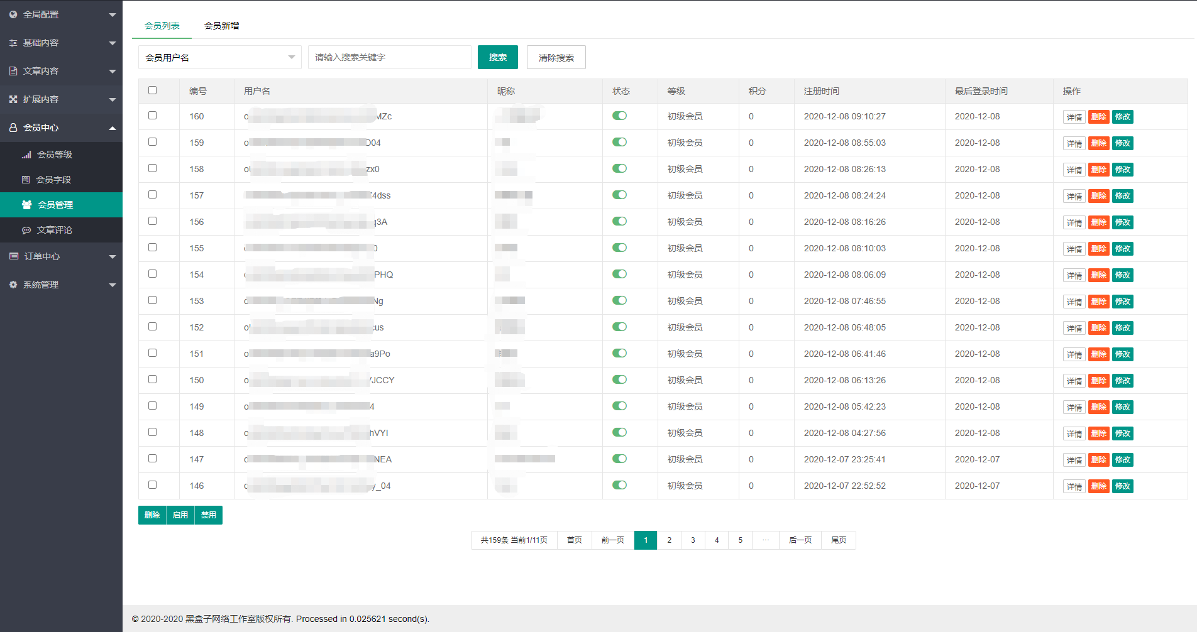Toggle status switch for member 160
Screen dimensions: 1197x632
619,116
